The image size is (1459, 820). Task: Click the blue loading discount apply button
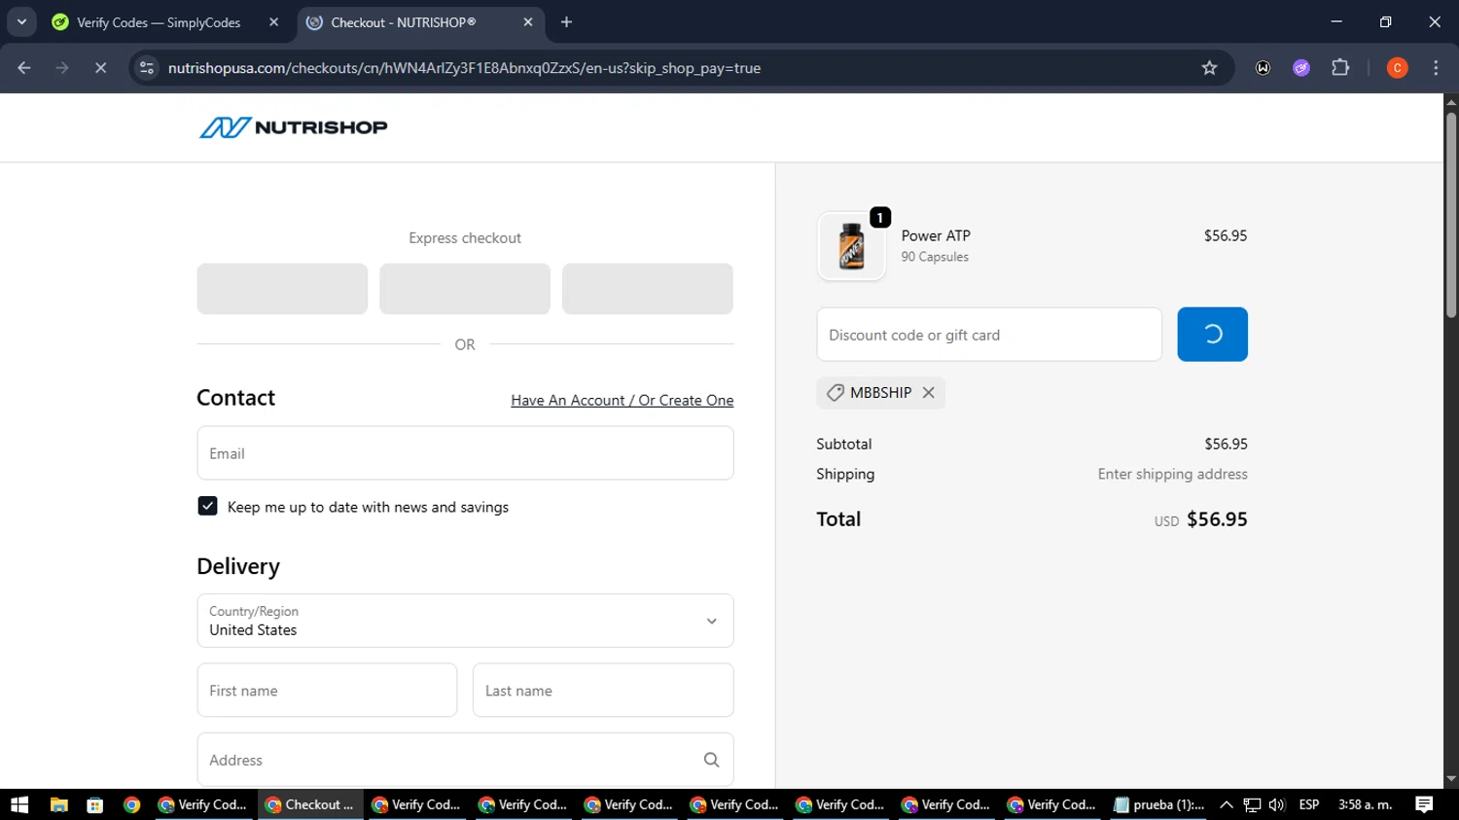point(1212,335)
